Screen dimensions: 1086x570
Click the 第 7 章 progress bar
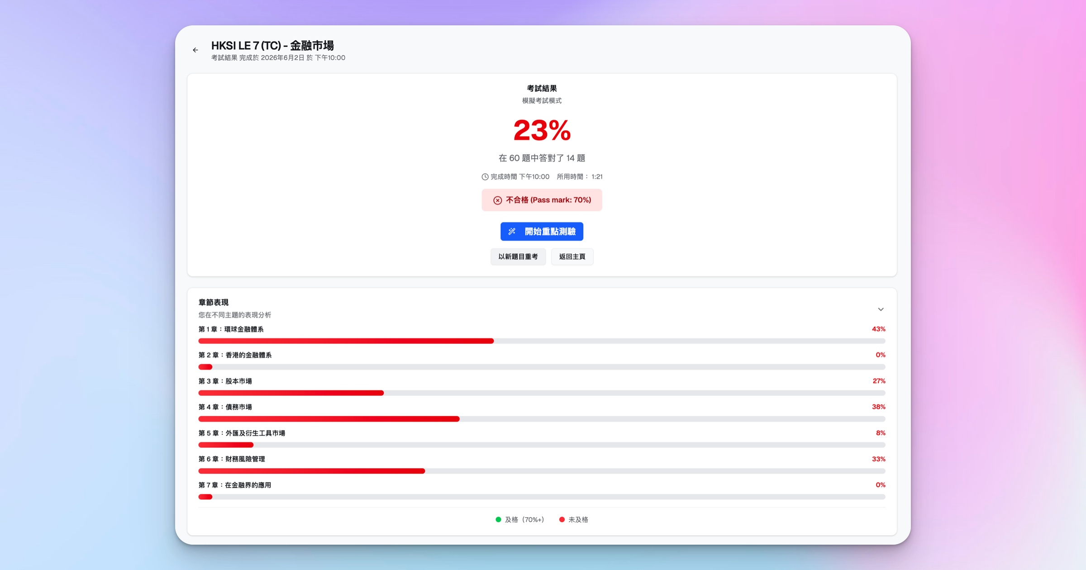542,497
